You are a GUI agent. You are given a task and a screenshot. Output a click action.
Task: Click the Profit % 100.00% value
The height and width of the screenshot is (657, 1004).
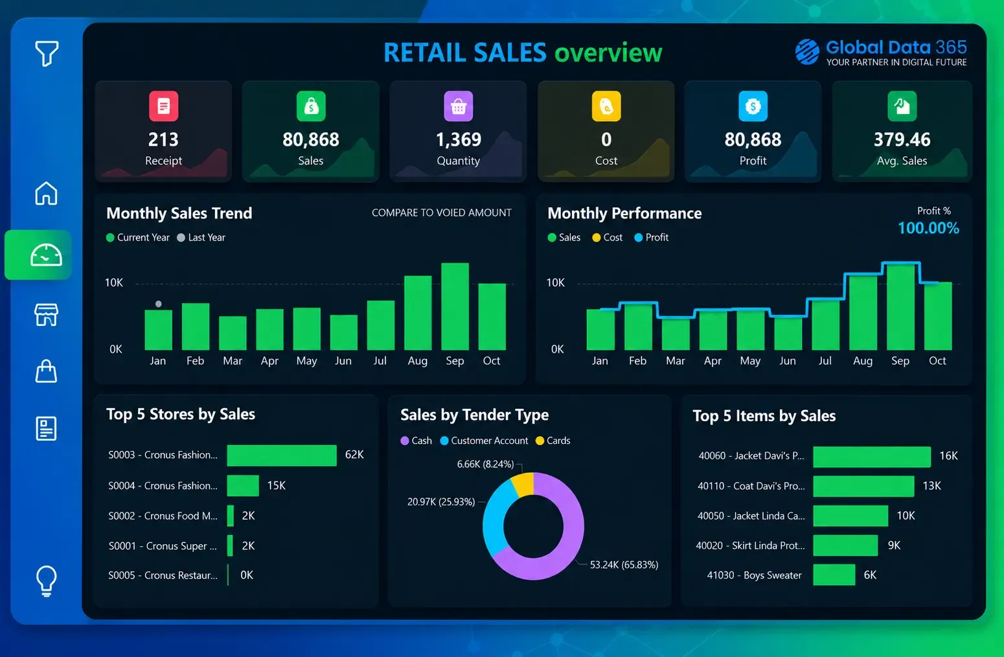click(928, 228)
